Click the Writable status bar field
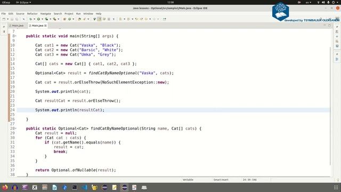Viewport: 341px width, 192px height. point(188,180)
